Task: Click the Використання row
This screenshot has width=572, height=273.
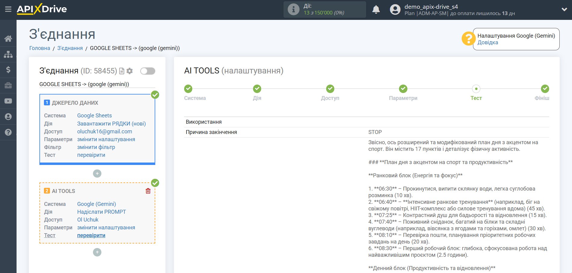Action: click(x=366, y=122)
